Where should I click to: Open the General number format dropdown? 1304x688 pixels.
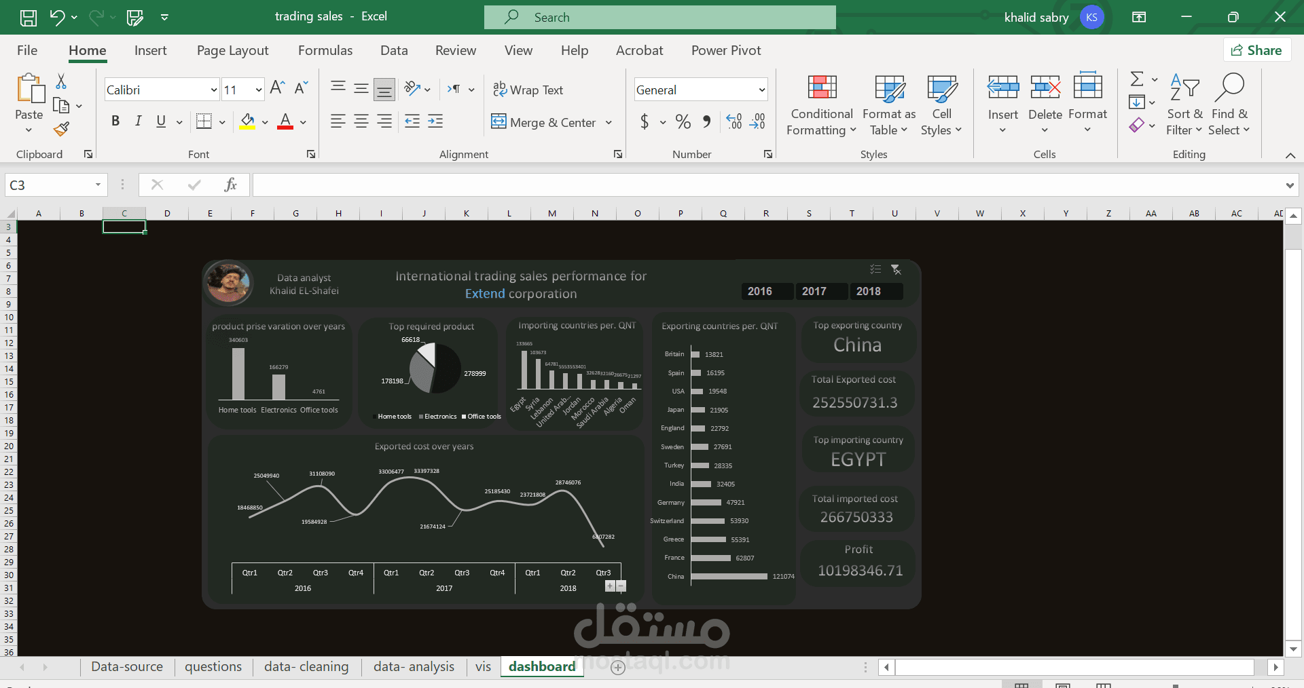[762, 90]
